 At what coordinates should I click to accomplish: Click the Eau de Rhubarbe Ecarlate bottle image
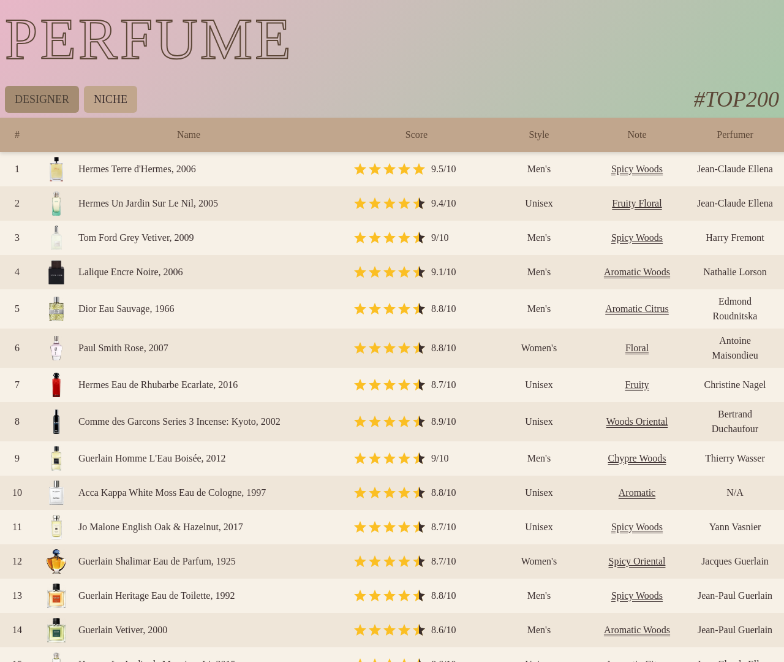pyautogui.click(x=56, y=385)
